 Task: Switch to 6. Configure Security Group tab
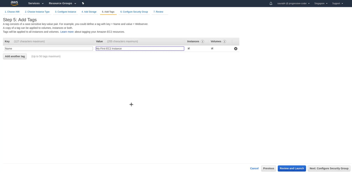(x=134, y=12)
